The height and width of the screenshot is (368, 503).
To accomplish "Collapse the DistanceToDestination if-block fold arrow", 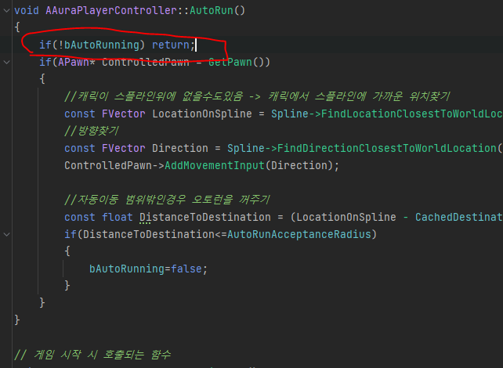I will click(6, 234).
